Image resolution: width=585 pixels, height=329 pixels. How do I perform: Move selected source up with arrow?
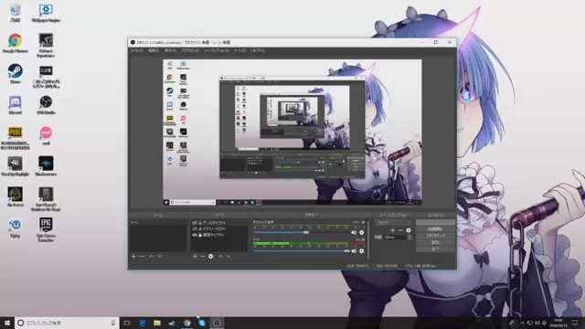tap(220, 256)
